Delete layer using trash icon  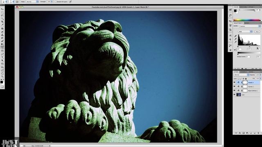[x=258, y=133]
